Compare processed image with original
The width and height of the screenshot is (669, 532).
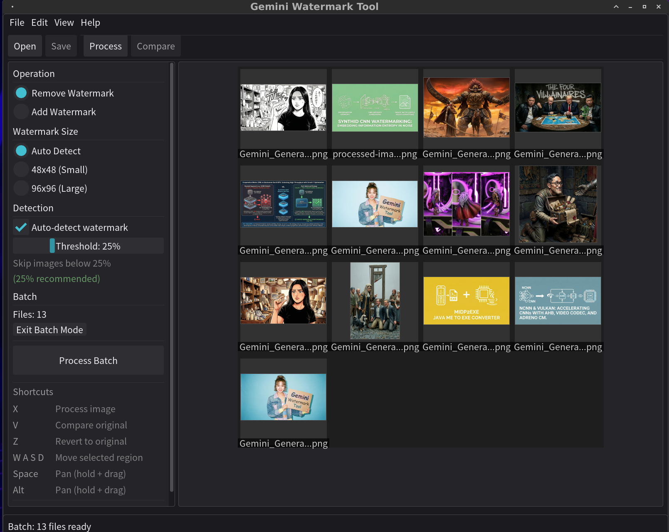coord(156,46)
